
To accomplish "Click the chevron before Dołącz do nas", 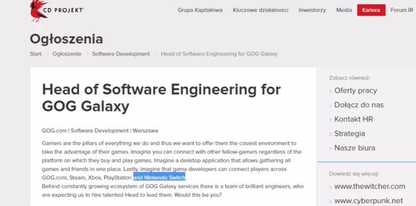I will 330,106.
